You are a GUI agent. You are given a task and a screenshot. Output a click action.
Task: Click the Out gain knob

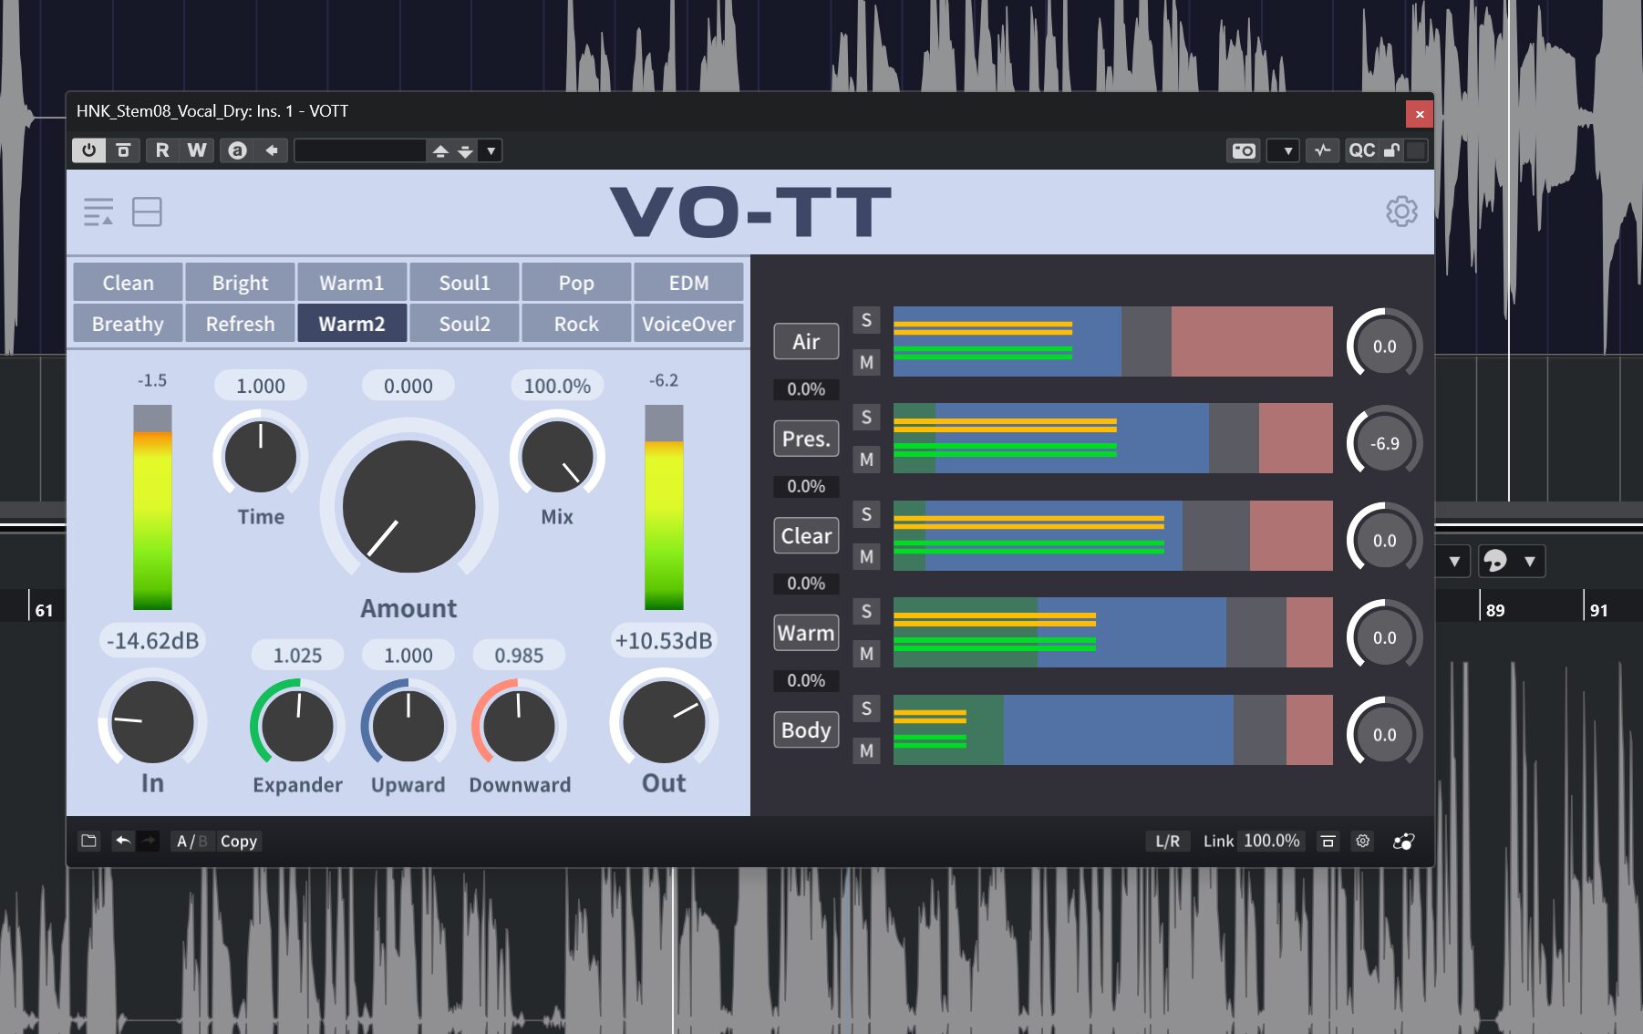pyautogui.click(x=664, y=721)
